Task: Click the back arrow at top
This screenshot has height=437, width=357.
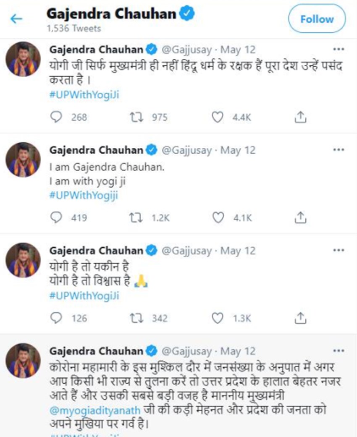Action: (16, 19)
